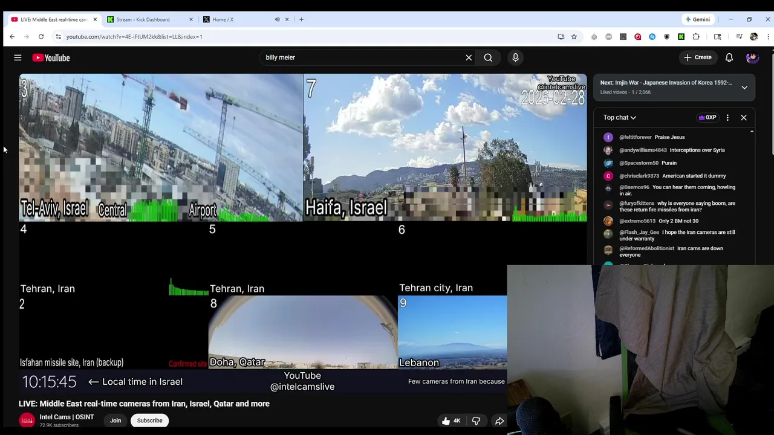Image resolution: width=774 pixels, height=435 pixels.
Task: Reload the current page
Action: tap(41, 37)
